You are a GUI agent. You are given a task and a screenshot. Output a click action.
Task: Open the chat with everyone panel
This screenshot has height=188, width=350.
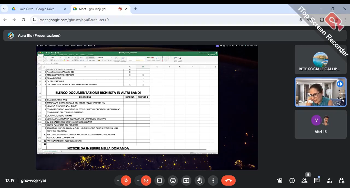tap(317, 181)
